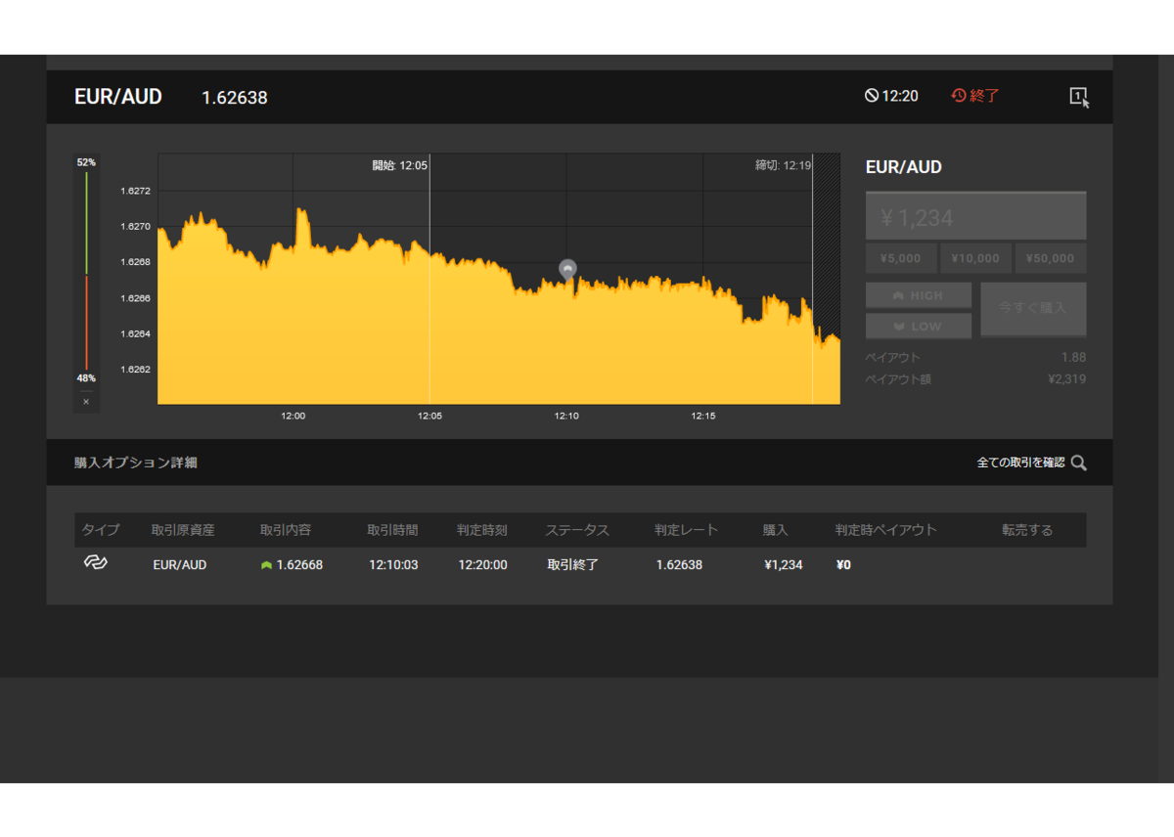Click the trade type icon in the EUR/AUD row
The image size is (1174, 837).
95,563
